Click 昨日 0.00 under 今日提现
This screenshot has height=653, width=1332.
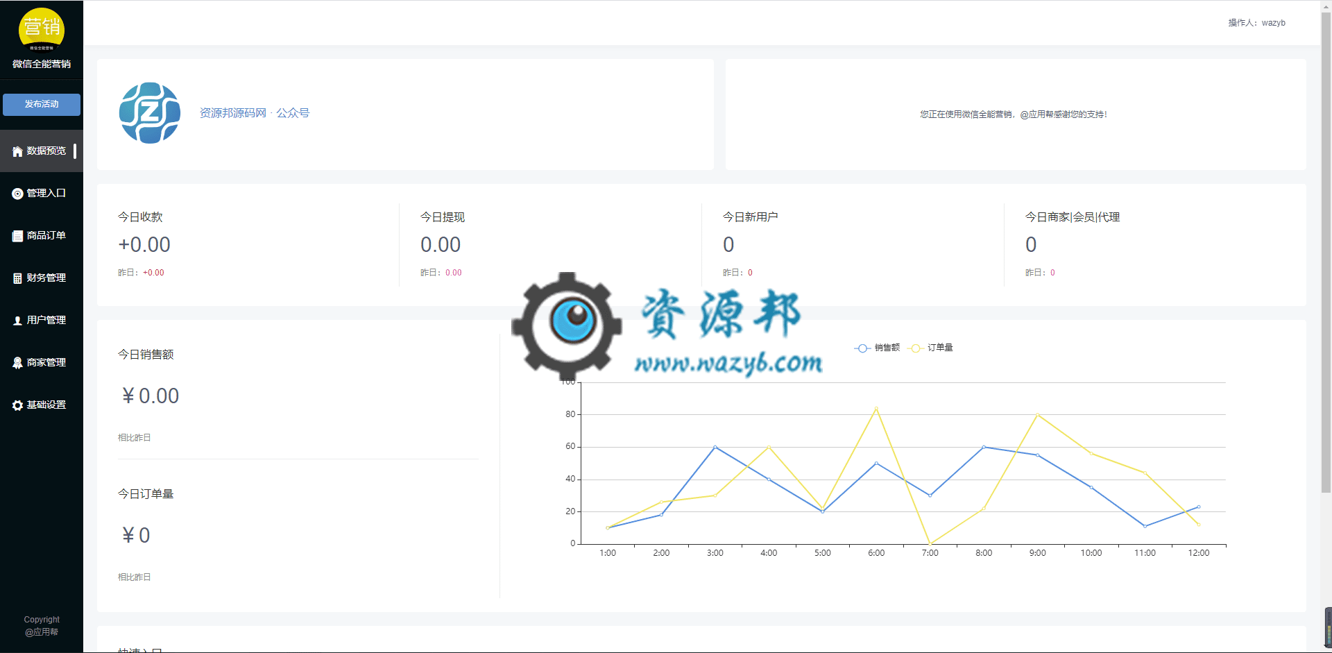(x=441, y=273)
